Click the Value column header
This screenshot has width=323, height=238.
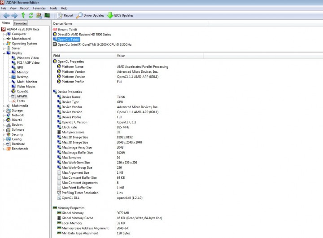(159, 56)
